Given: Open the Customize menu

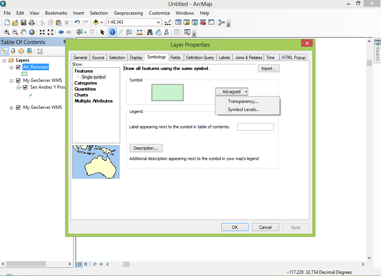Looking at the screenshot, I should [159, 13].
